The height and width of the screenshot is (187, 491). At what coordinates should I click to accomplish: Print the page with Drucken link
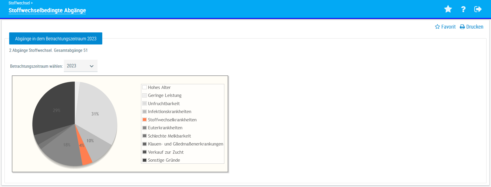click(471, 27)
